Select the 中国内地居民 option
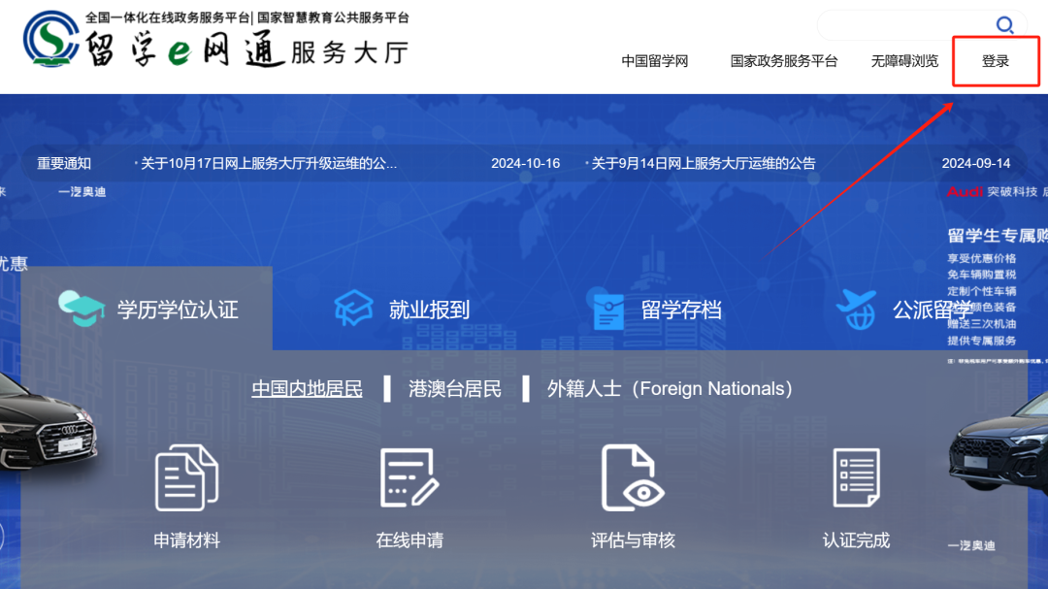This screenshot has height=589, width=1048. tap(307, 389)
